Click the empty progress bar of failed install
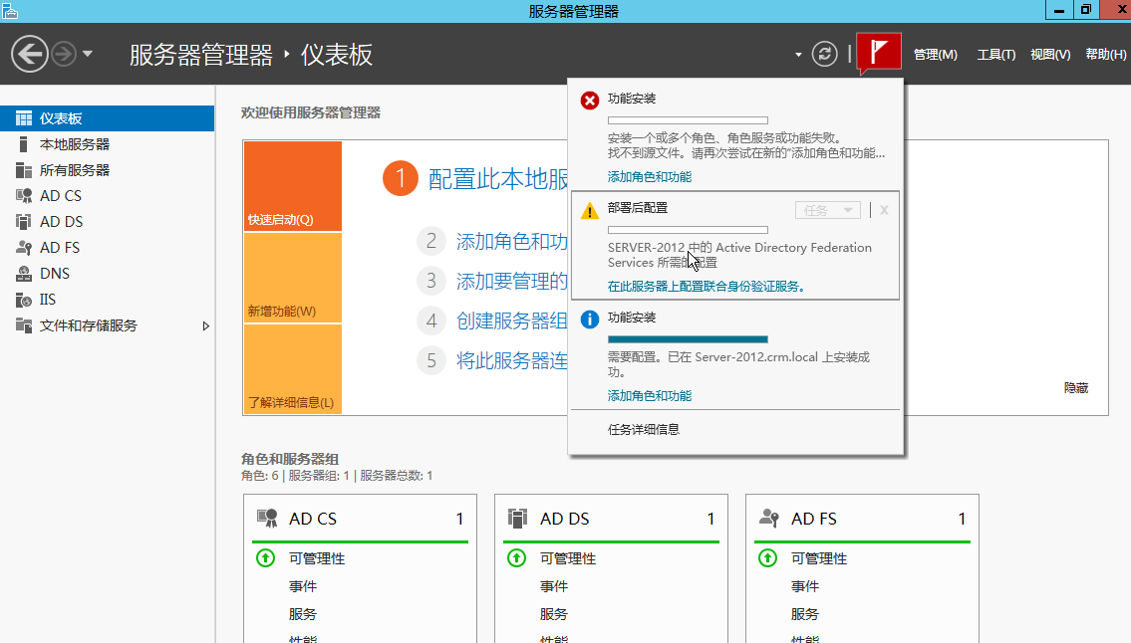The width and height of the screenshot is (1131, 643). click(688, 120)
